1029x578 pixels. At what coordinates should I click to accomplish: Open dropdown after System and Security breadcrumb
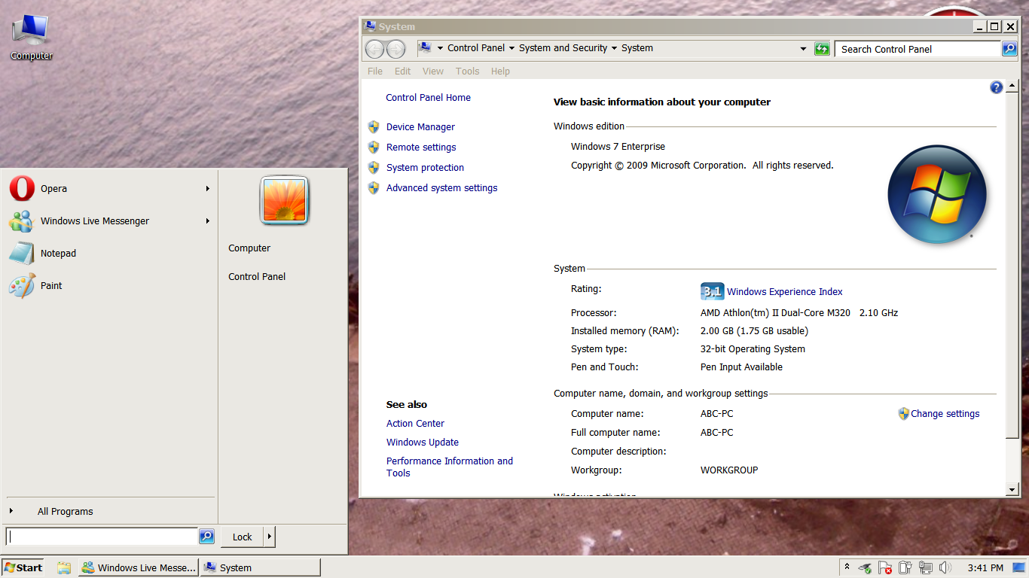[x=614, y=48]
